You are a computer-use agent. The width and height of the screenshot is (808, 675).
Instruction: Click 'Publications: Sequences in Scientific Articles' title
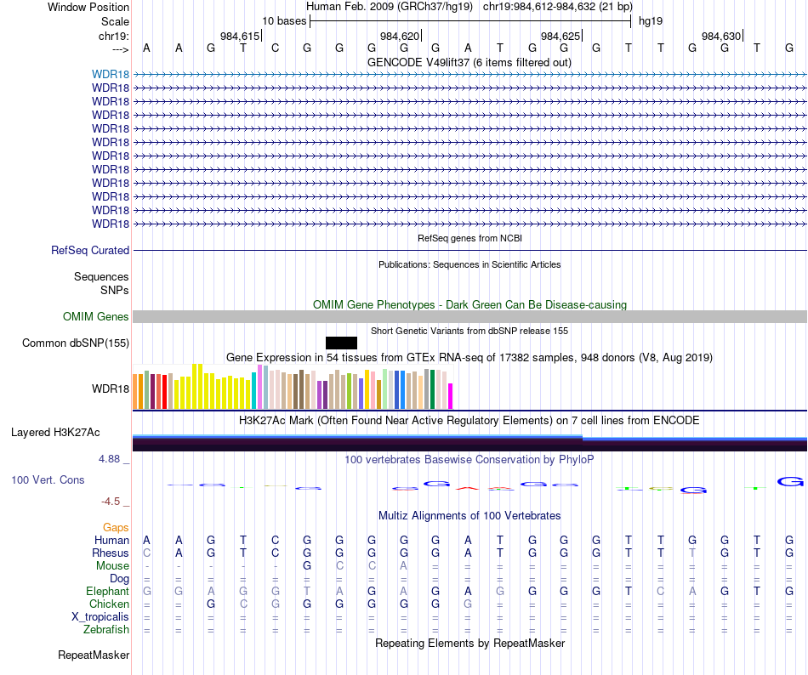click(469, 264)
